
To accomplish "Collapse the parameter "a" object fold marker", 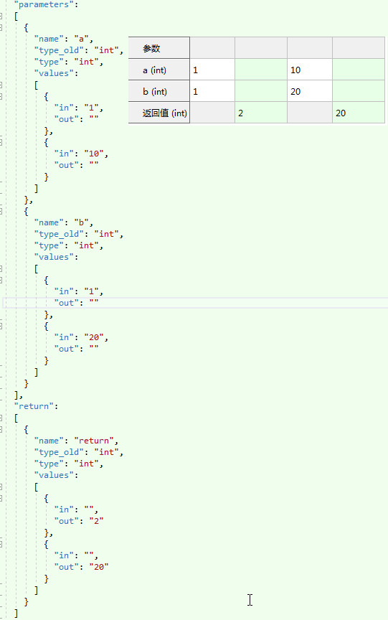I will [x=1, y=28].
